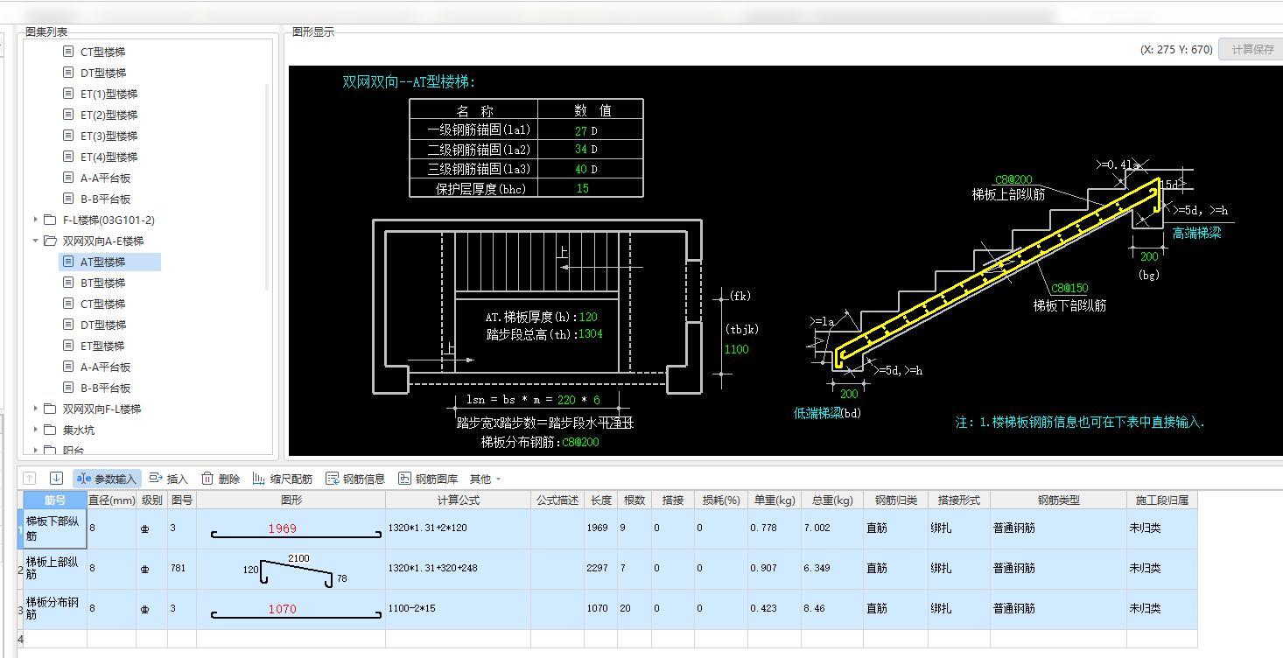
Task: Click the 钢筋类型 column header
Action: pos(1059,500)
